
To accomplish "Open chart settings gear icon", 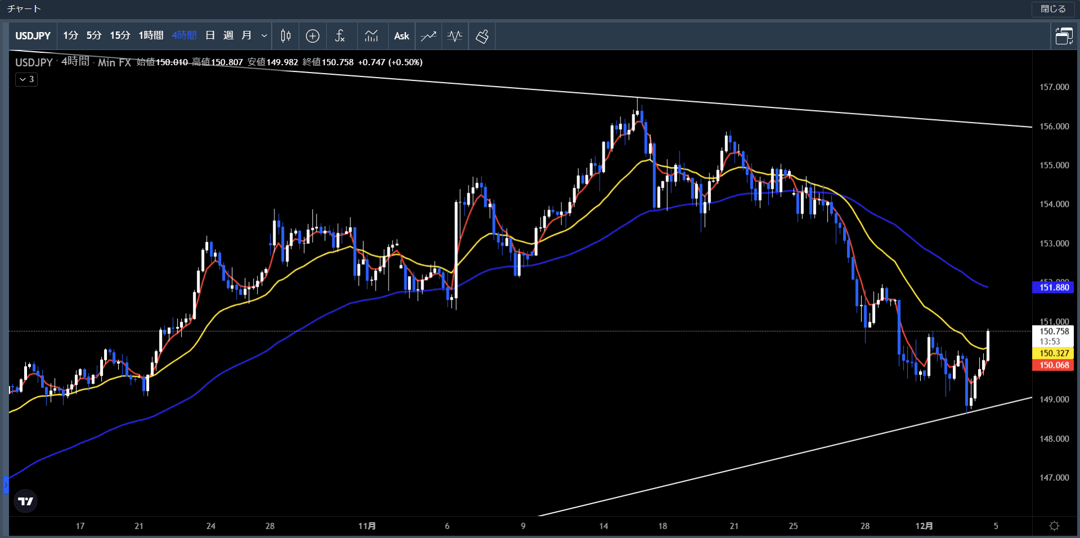I will point(1055,526).
